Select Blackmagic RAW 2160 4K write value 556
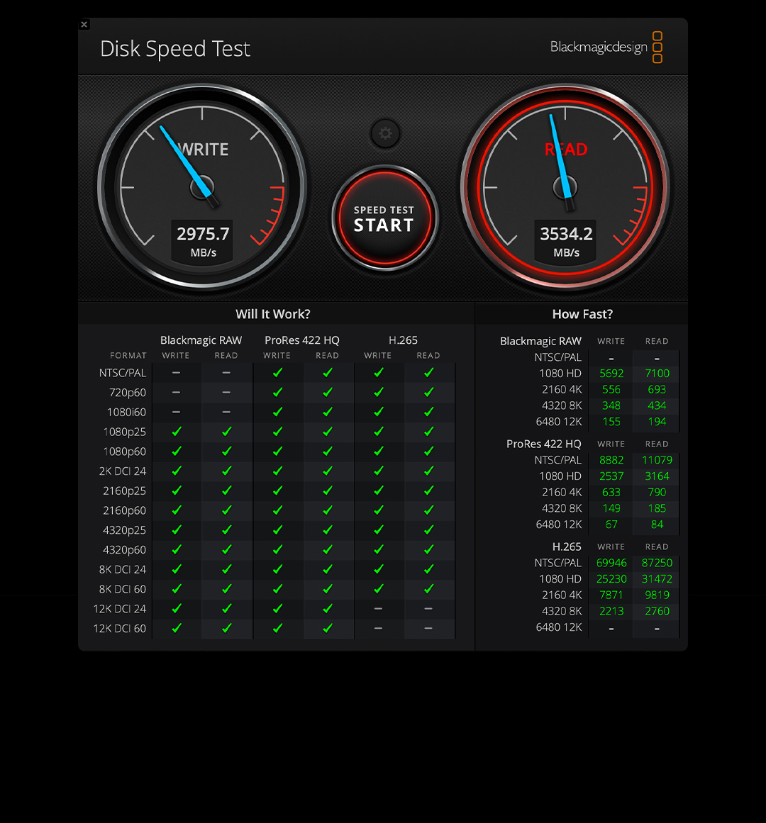Screen dimensions: 766x823 (611, 389)
